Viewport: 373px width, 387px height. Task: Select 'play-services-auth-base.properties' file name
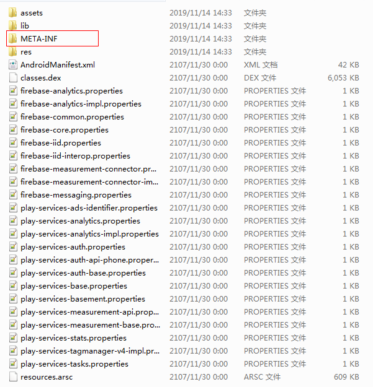[83, 273]
